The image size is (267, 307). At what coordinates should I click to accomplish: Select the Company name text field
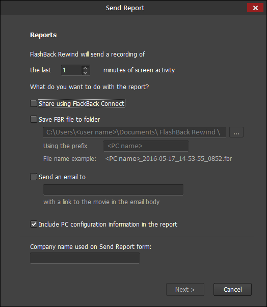tap(85, 258)
